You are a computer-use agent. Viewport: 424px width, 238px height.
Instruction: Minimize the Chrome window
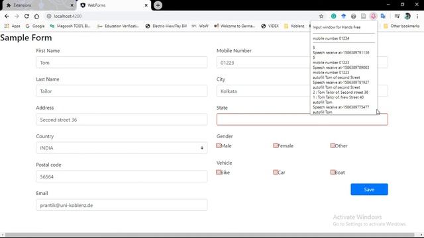click(x=388, y=5)
